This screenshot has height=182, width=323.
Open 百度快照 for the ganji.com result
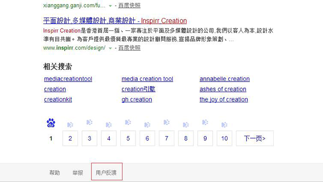click(129, 5)
